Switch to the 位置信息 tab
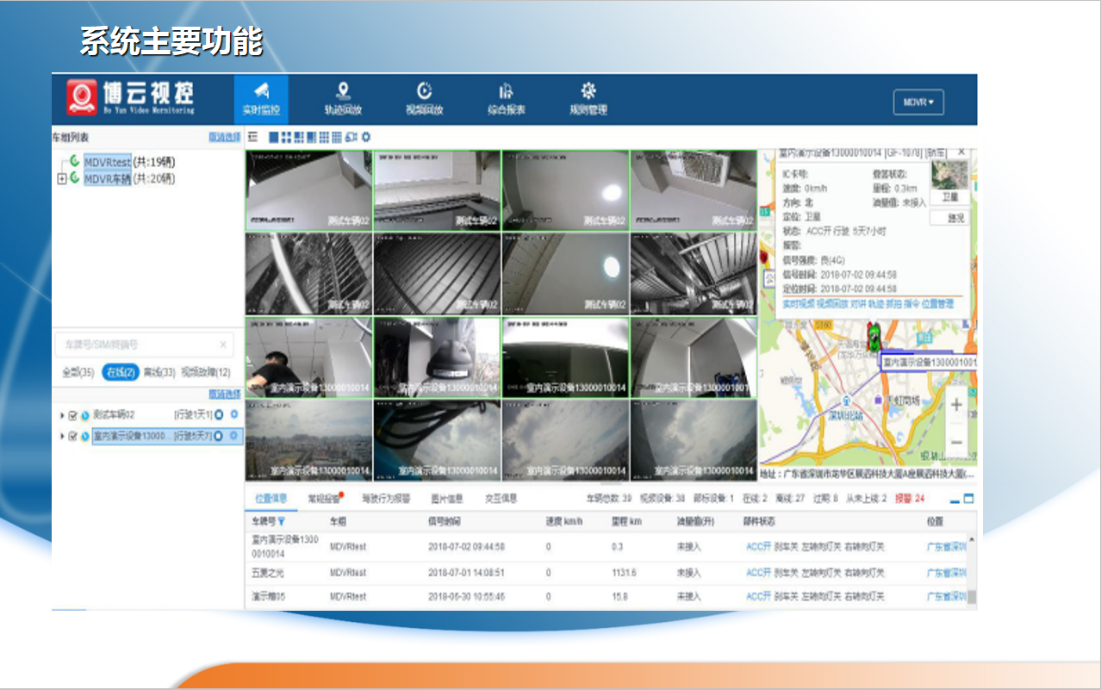Viewport: 1101px width, 690px height. pos(271,499)
